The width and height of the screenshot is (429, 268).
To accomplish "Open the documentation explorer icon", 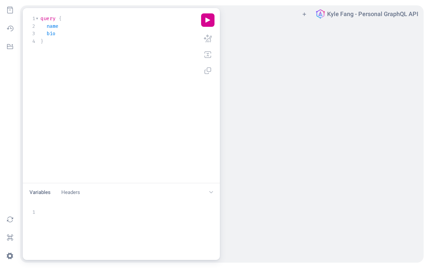I will click(x=10, y=10).
